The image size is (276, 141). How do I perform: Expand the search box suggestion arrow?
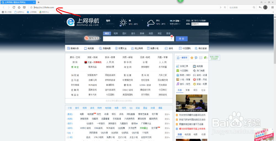pos(171,39)
